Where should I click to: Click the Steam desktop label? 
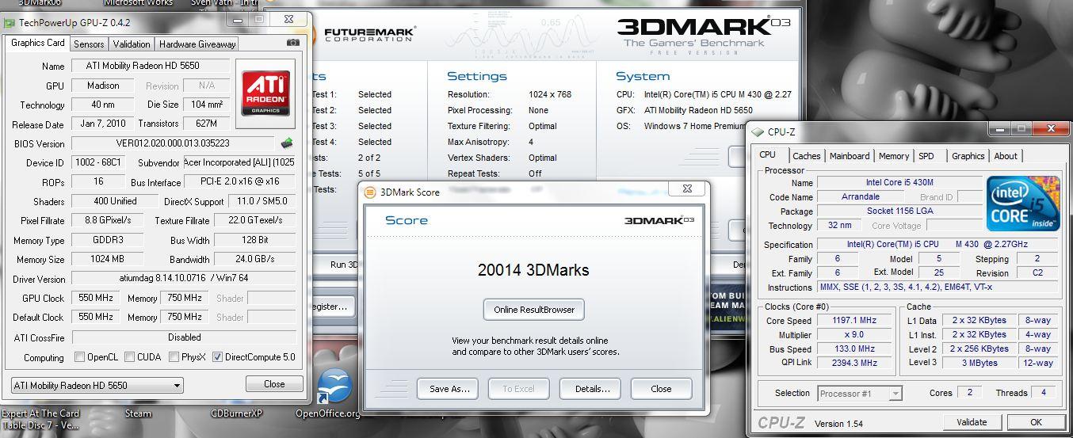click(138, 413)
